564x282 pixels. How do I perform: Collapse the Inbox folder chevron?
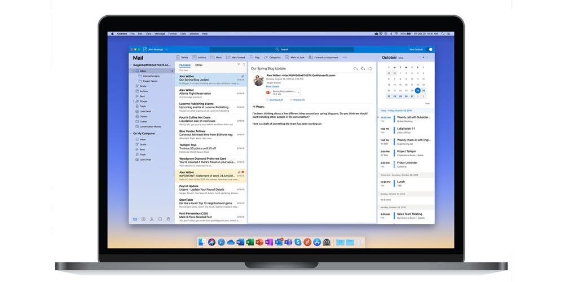[x=134, y=71]
